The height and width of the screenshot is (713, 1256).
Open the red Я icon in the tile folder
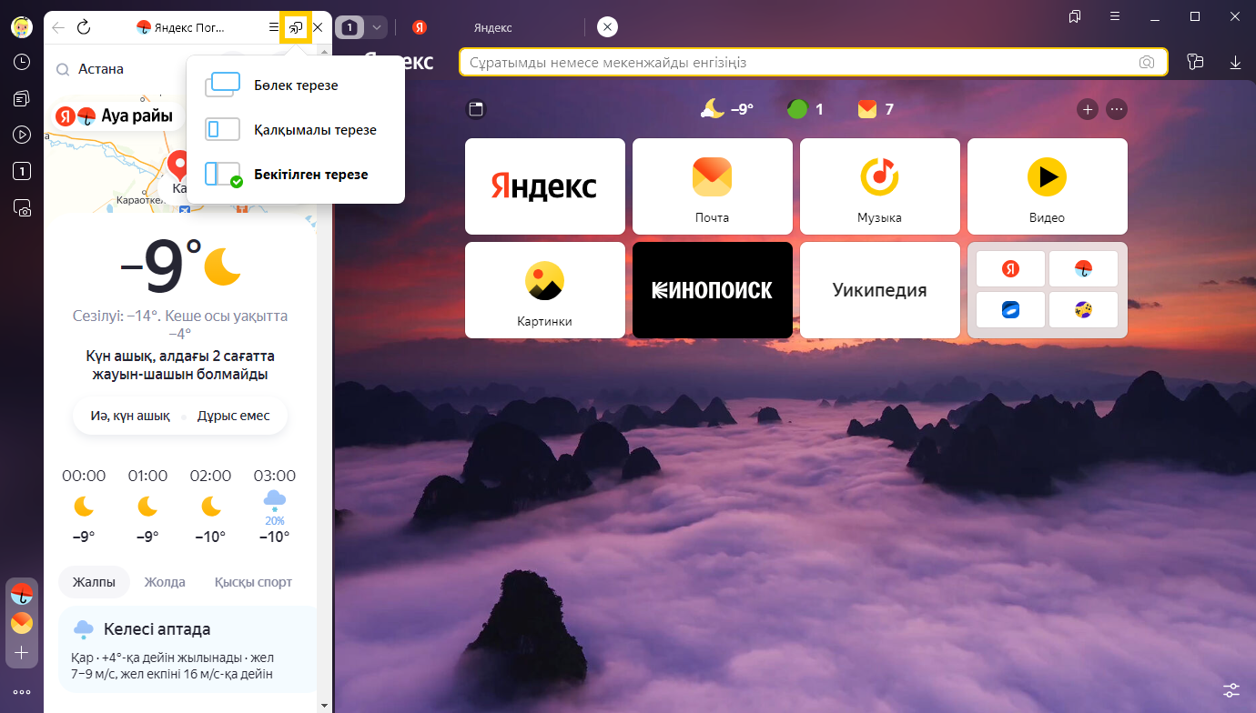coord(1010,268)
